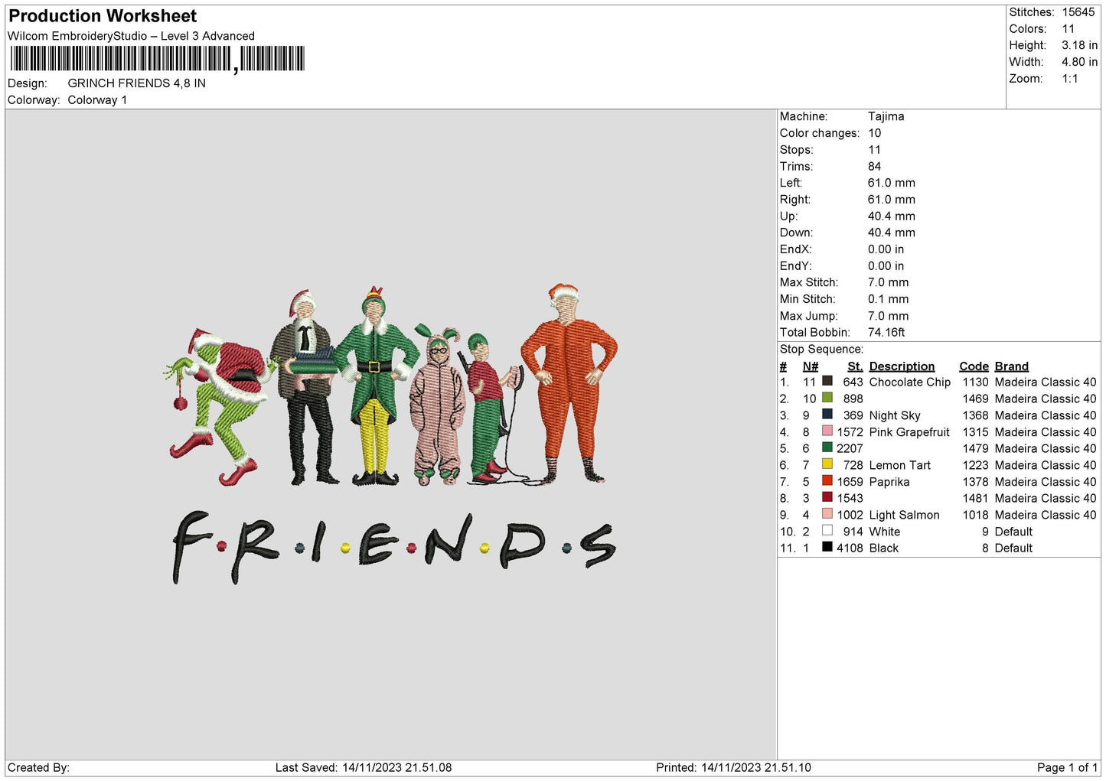Click the design name GRINCH FRIENDS 4,8 IN

pos(136,83)
